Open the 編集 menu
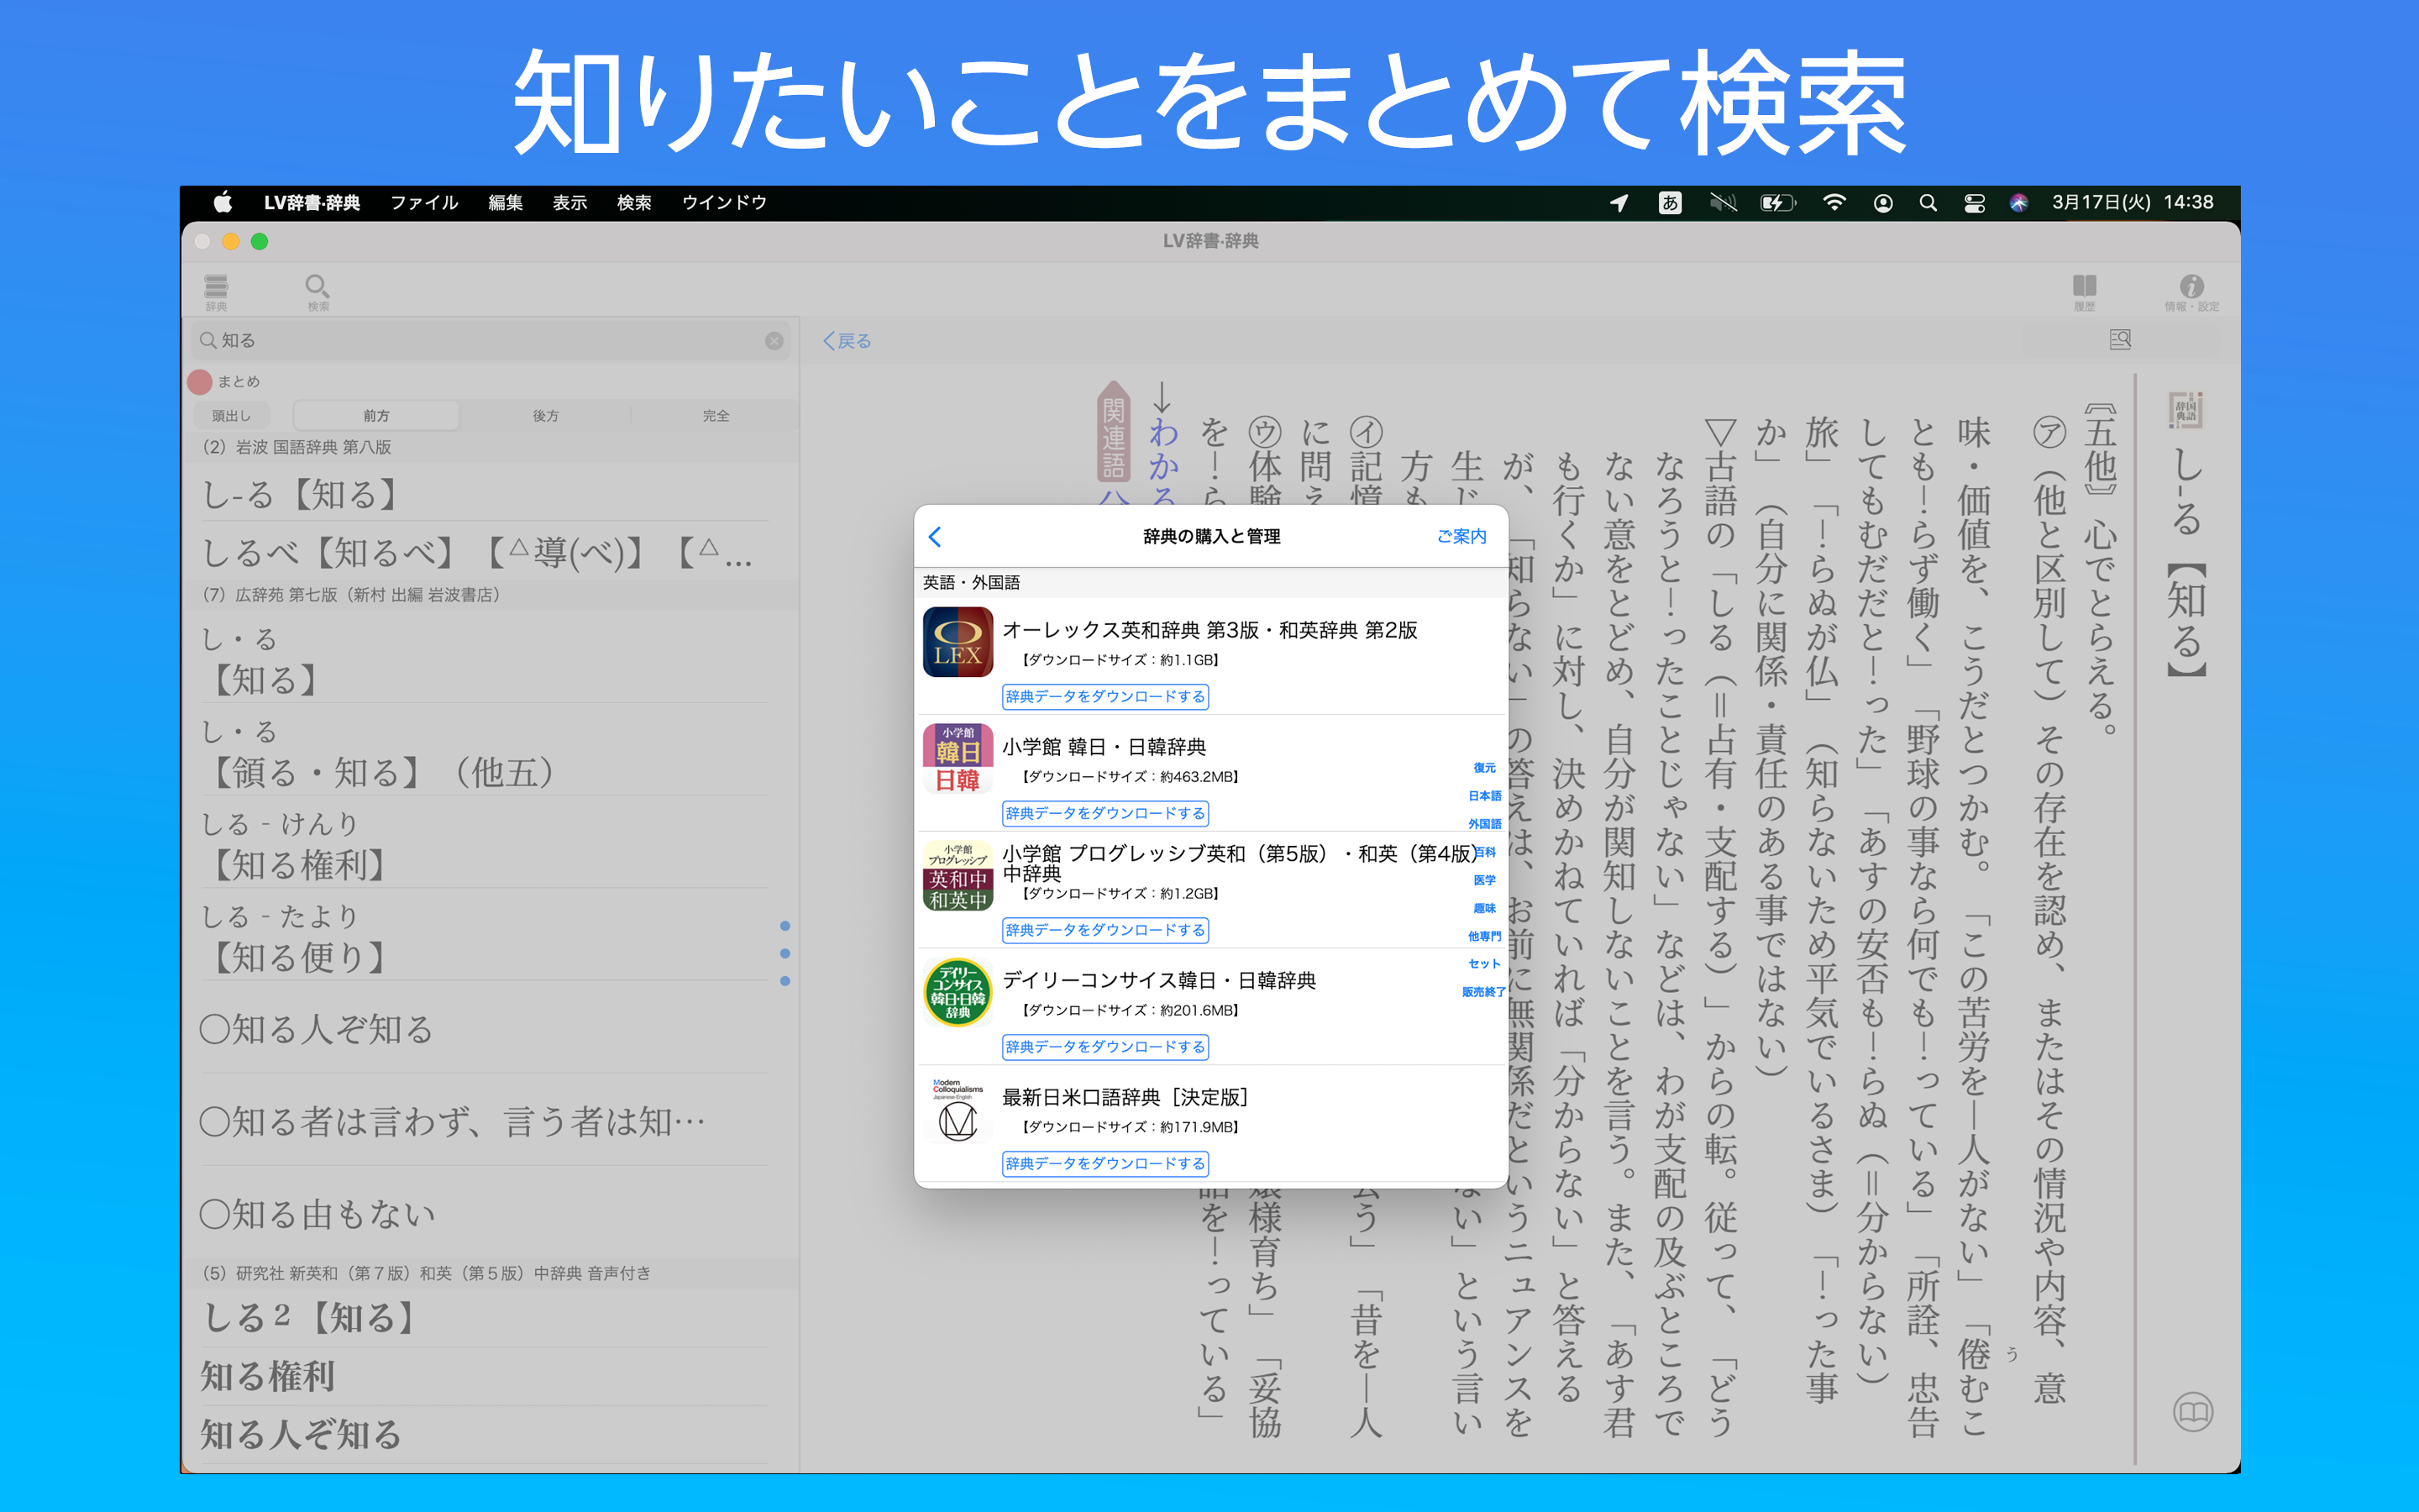The width and height of the screenshot is (2419, 1512). pyautogui.click(x=505, y=202)
